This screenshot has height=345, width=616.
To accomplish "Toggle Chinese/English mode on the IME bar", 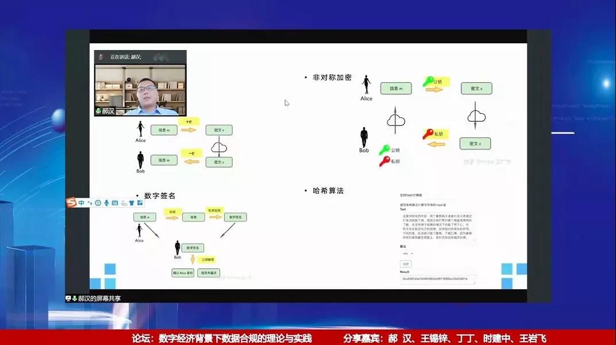I will tap(82, 202).
